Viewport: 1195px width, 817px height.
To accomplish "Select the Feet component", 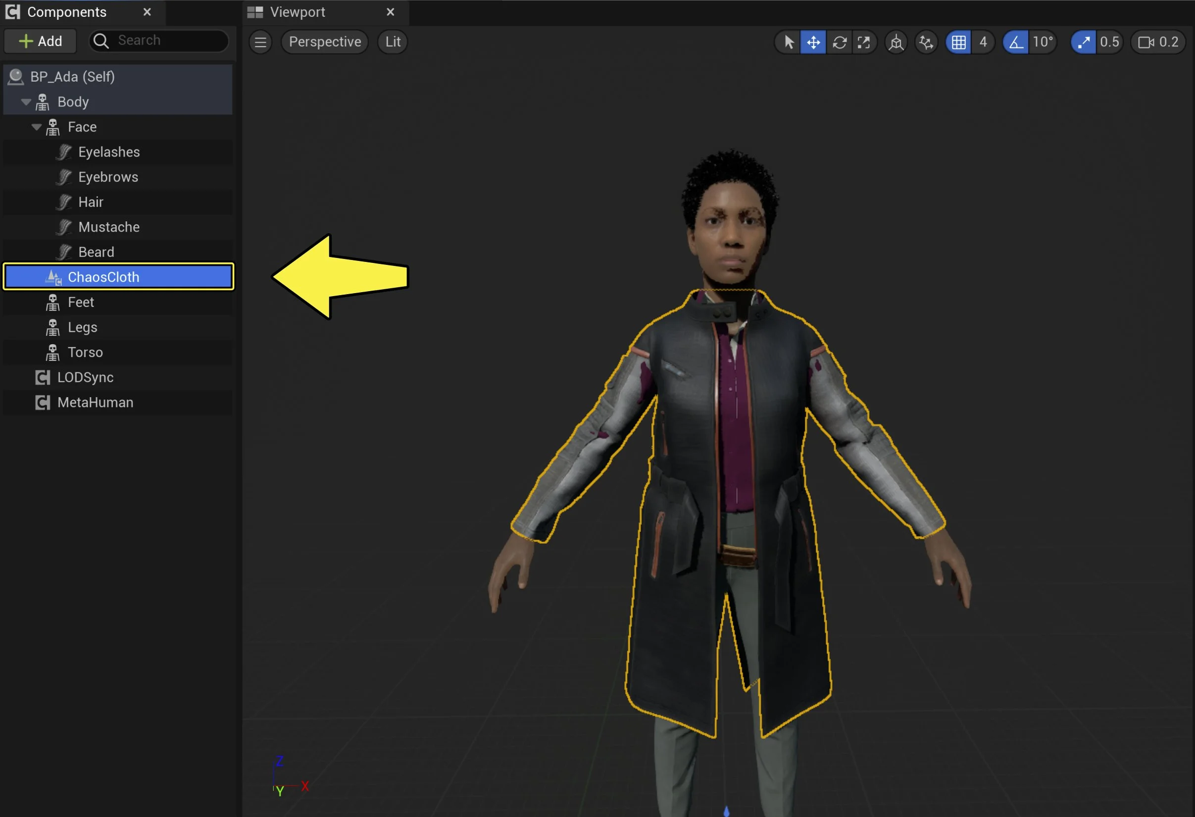I will [118, 303].
